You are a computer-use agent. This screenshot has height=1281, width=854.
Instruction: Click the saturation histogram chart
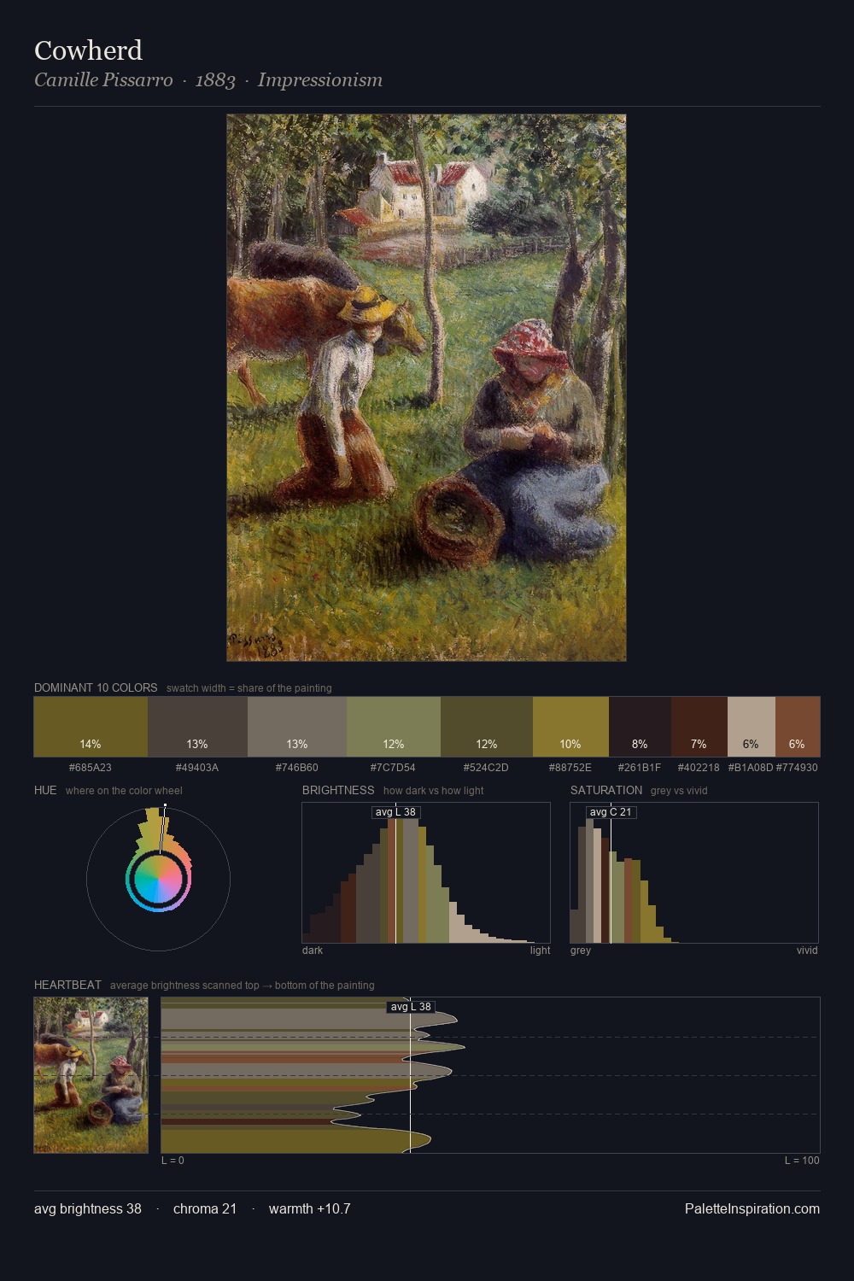(x=694, y=873)
